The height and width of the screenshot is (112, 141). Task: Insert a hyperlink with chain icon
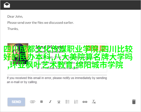[85, 102]
